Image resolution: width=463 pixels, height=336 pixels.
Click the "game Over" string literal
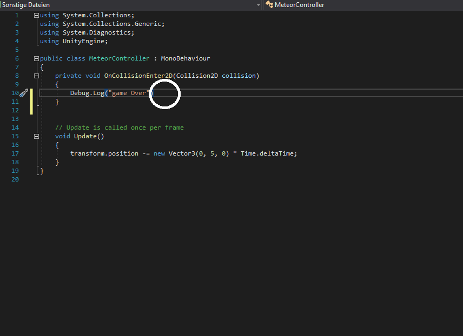click(128, 93)
